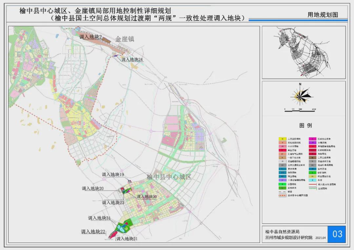Click the 调入地块2 label
Image resolution: width=354 pixels, height=250 pixels.
90,37
